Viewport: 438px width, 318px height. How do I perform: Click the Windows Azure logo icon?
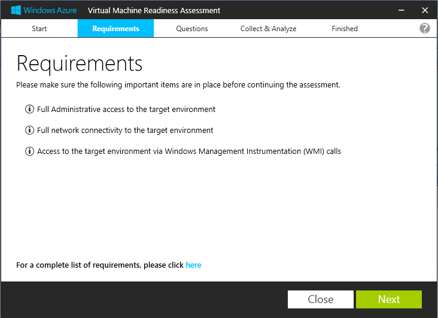16,10
